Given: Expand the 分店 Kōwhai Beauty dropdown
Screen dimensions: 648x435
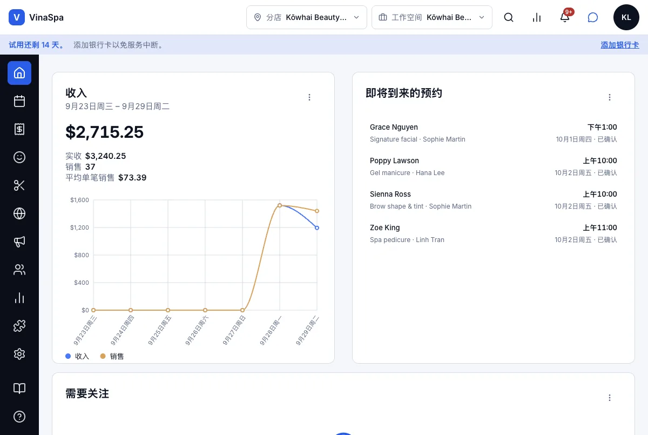Looking at the screenshot, I should [307, 17].
